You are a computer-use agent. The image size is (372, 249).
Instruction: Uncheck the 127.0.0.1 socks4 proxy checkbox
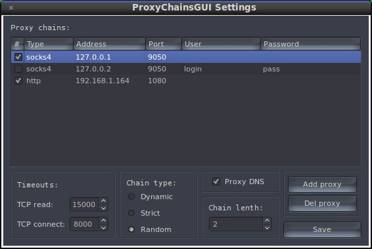(x=18, y=57)
